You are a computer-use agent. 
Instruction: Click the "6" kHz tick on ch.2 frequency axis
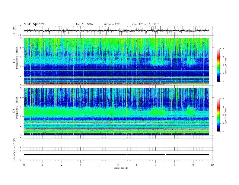pos(21,107)
